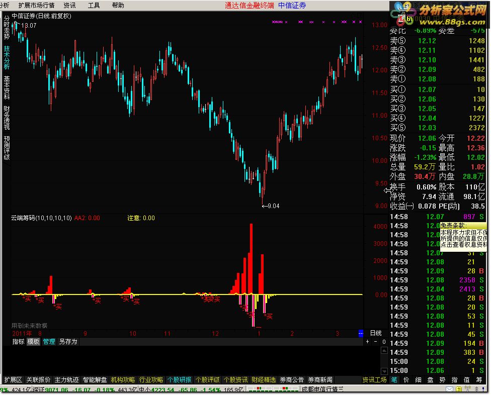Image resolution: width=491 pixels, height=395 pixels.
Task: Open the mail envelope icon in status bar
Action: pyautogui.click(x=449, y=389)
